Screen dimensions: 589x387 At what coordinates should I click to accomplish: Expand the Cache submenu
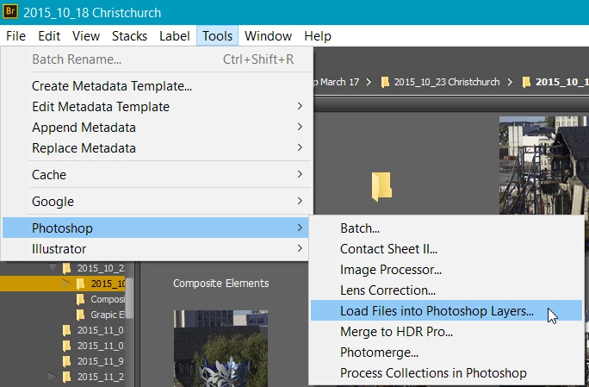click(x=156, y=175)
